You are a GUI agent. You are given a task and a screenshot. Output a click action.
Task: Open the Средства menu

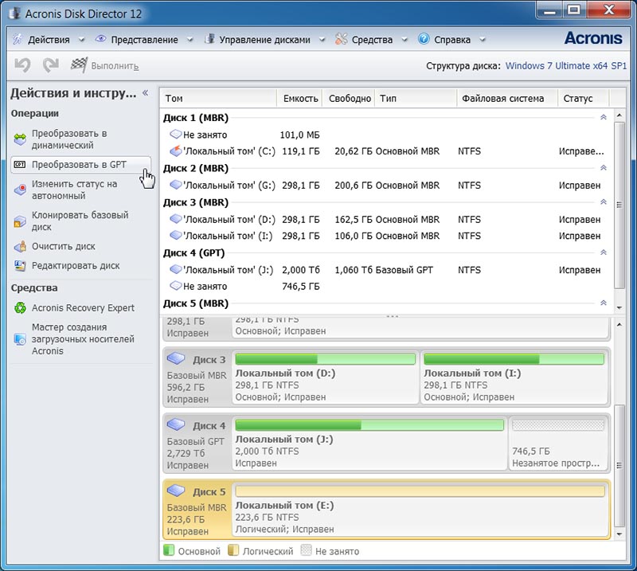click(x=372, y=40)
